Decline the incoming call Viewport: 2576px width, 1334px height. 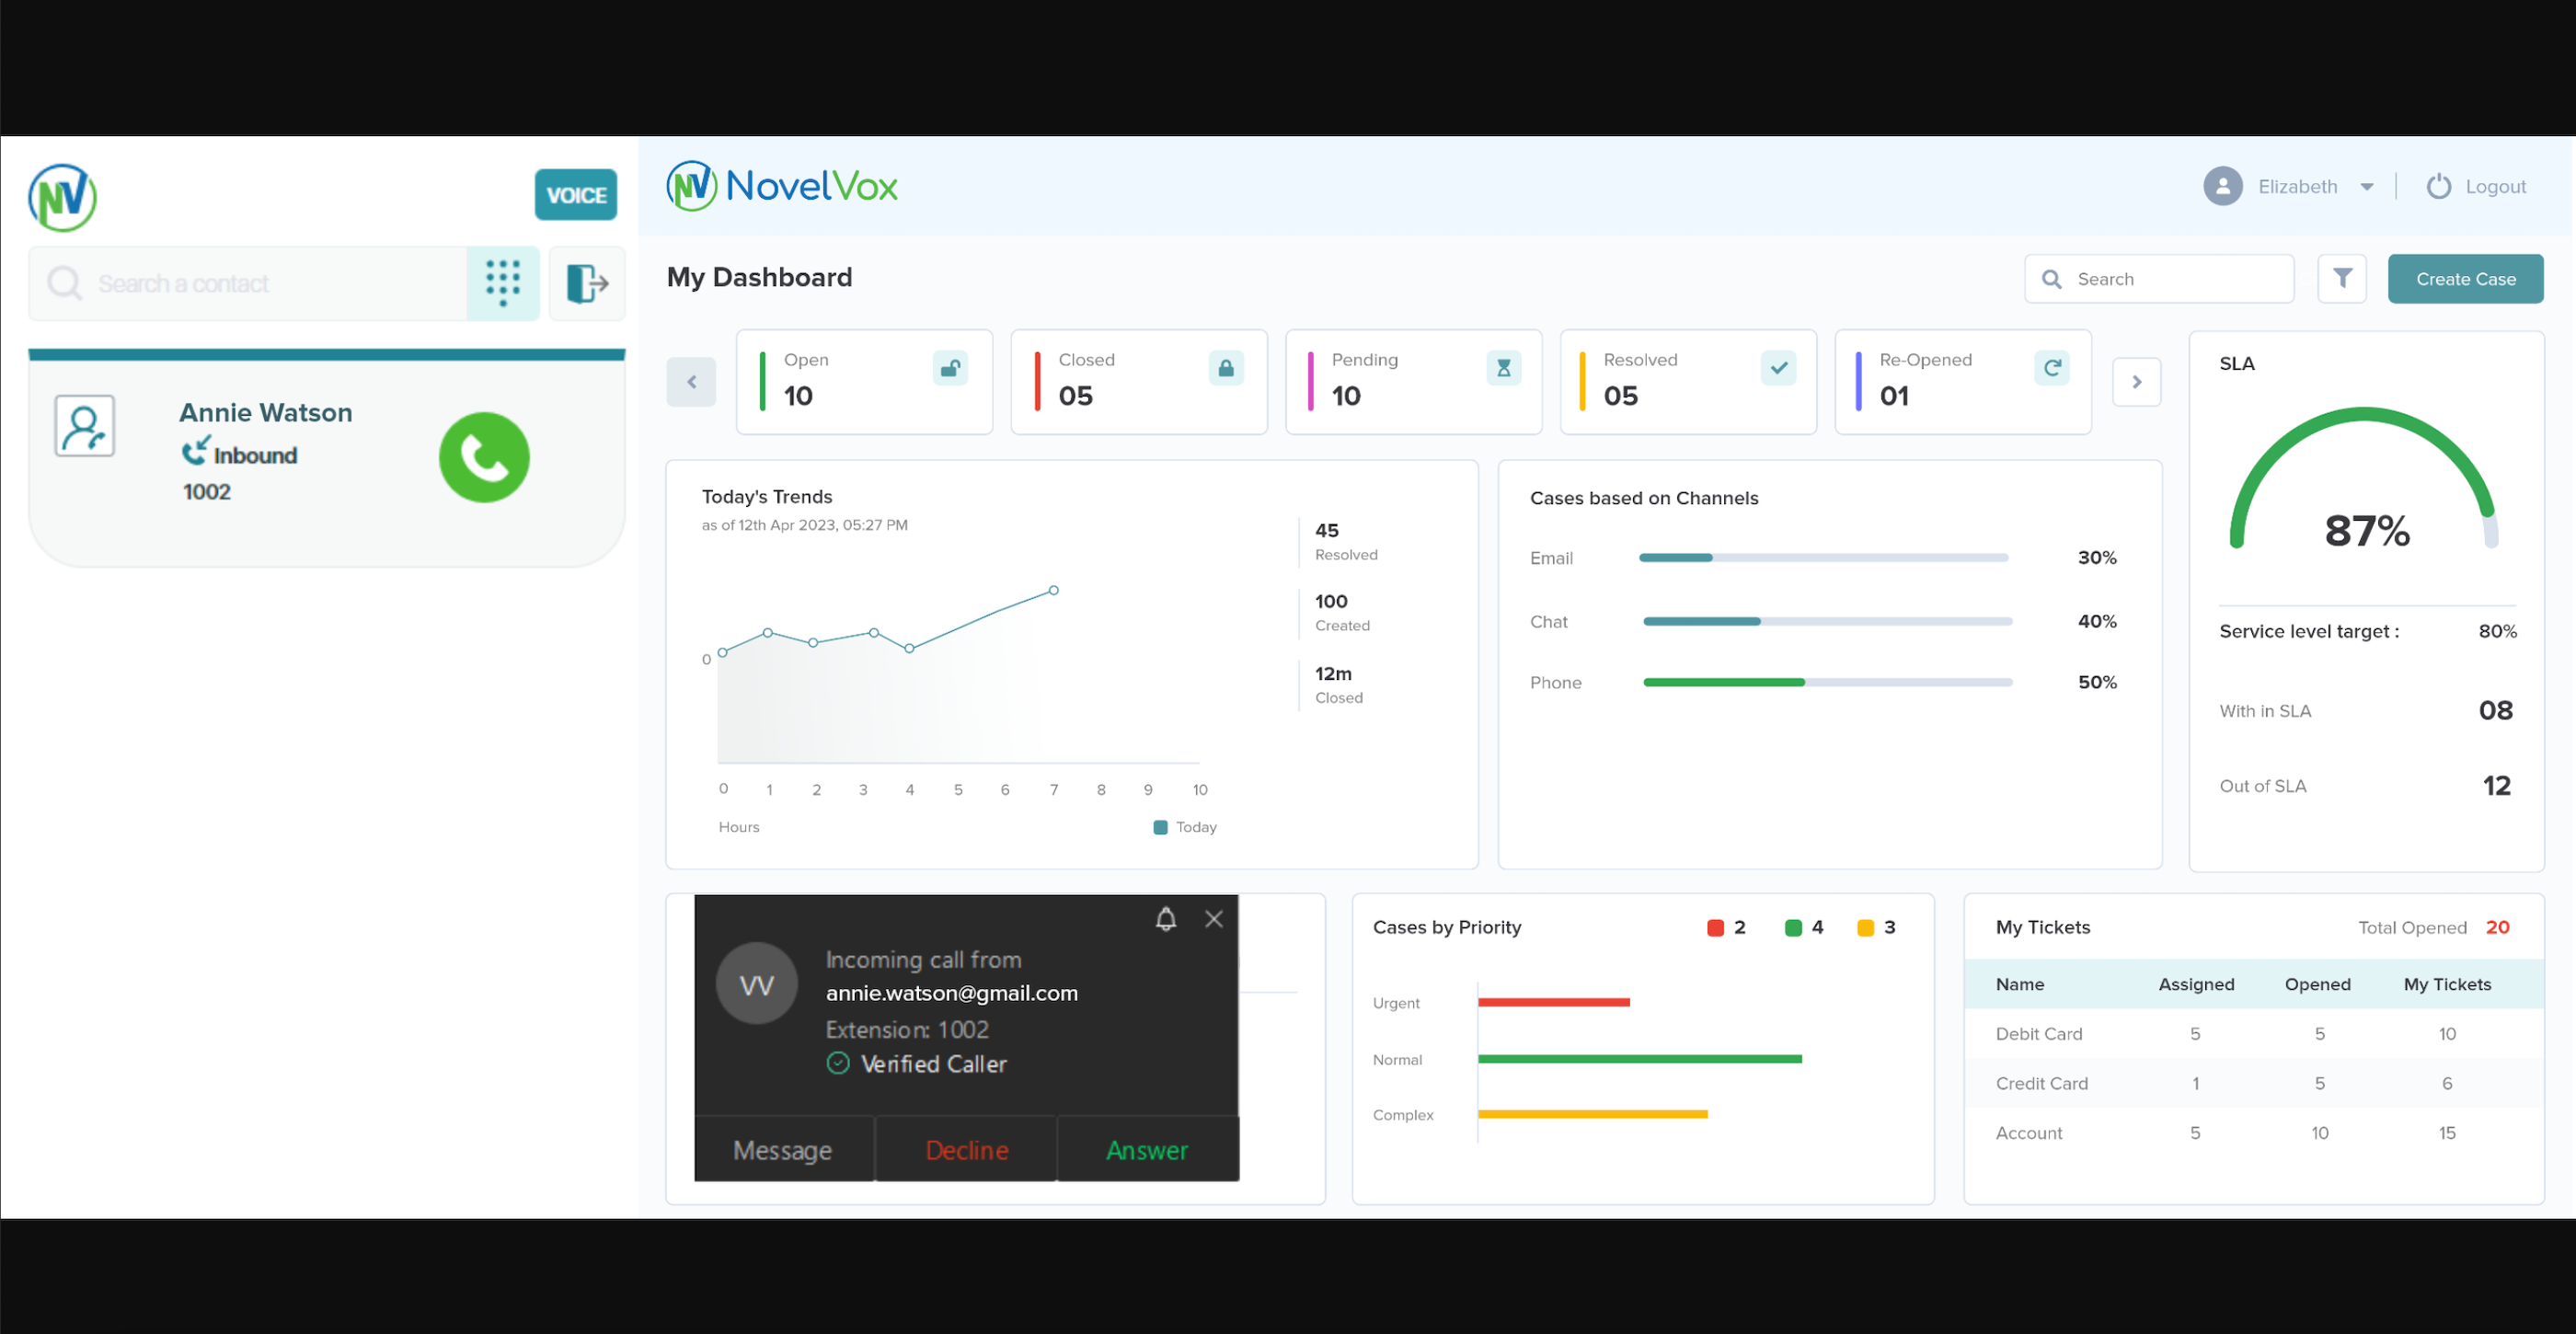click(x=966, y=1150)
